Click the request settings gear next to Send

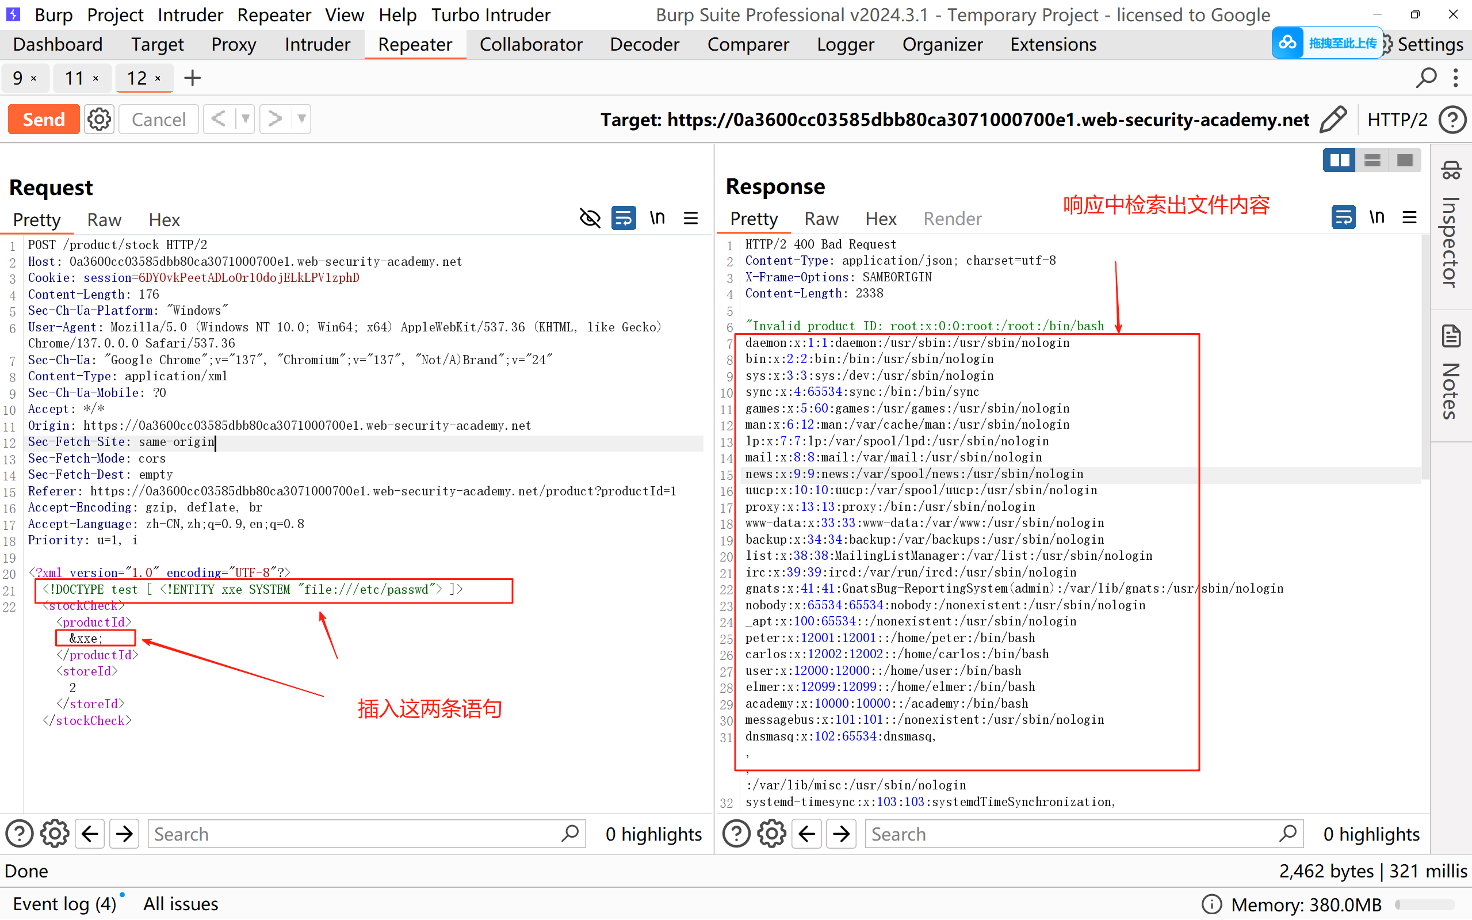click(x=99, y=119)
